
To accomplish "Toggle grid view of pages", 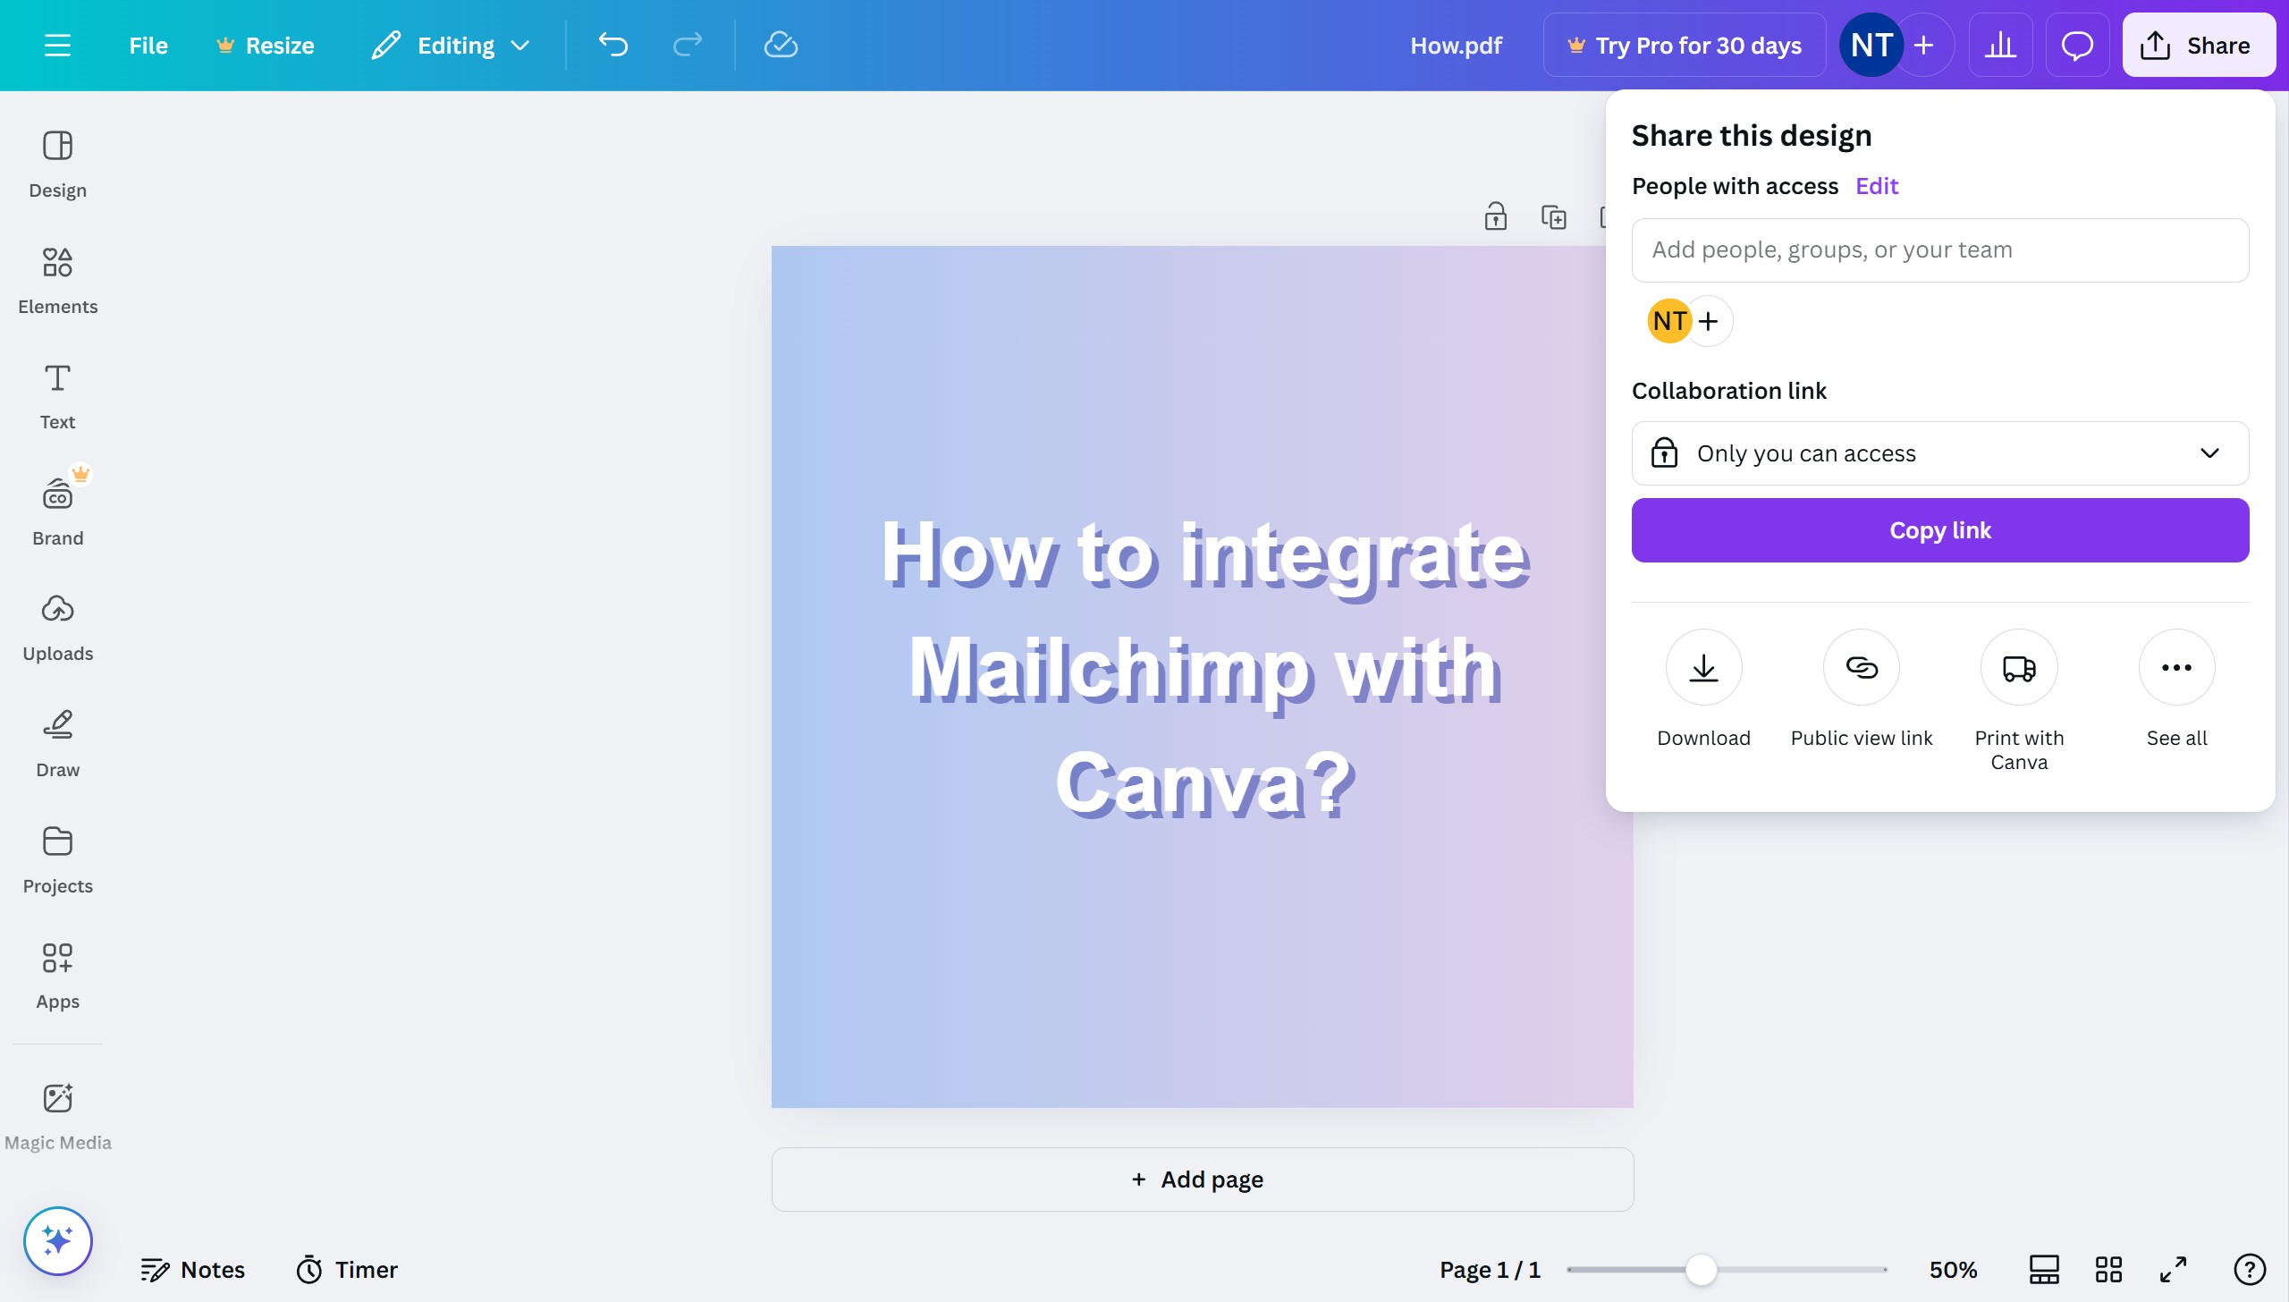I will (x=2108, y=1269).
